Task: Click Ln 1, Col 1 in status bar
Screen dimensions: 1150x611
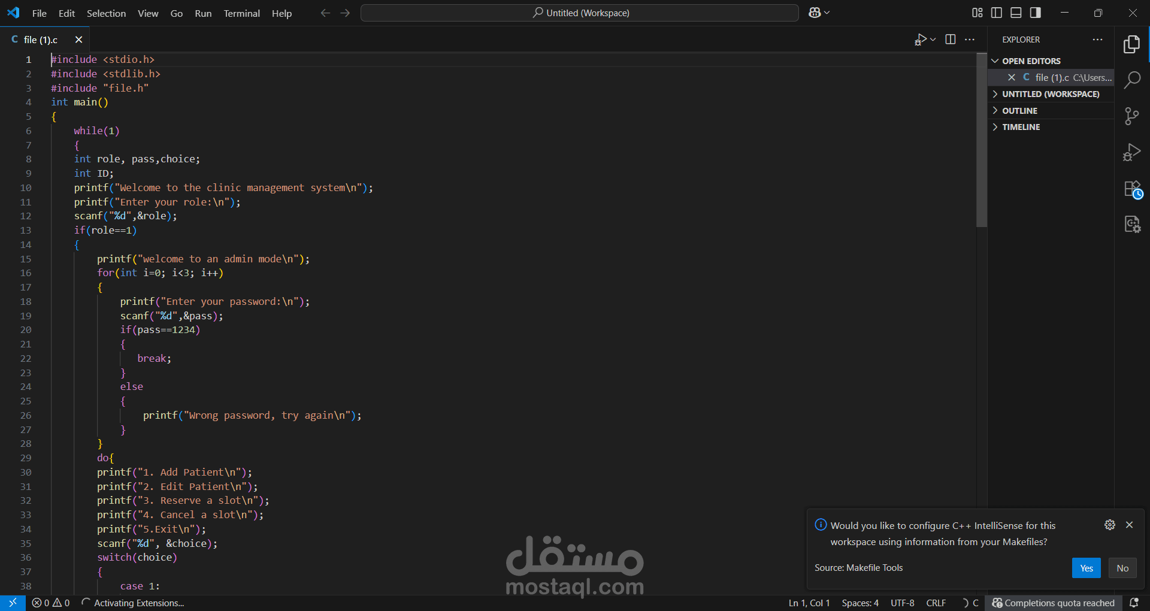Action: (x=809, y=603)
